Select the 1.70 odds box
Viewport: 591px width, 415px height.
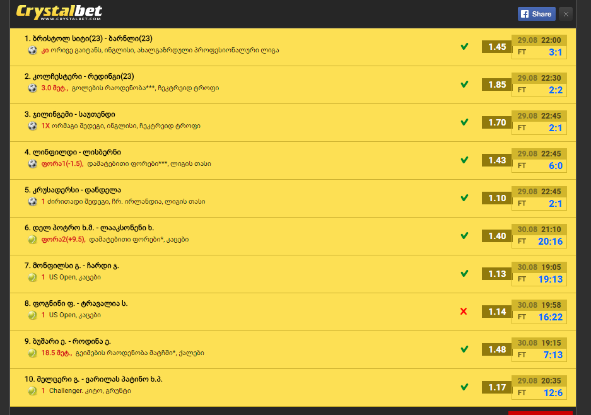click(x=497, y=122)
